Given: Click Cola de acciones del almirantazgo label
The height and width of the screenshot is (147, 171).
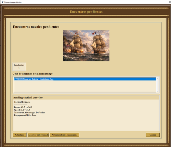Looking at the screenshot, I should (x=32, y=74).
